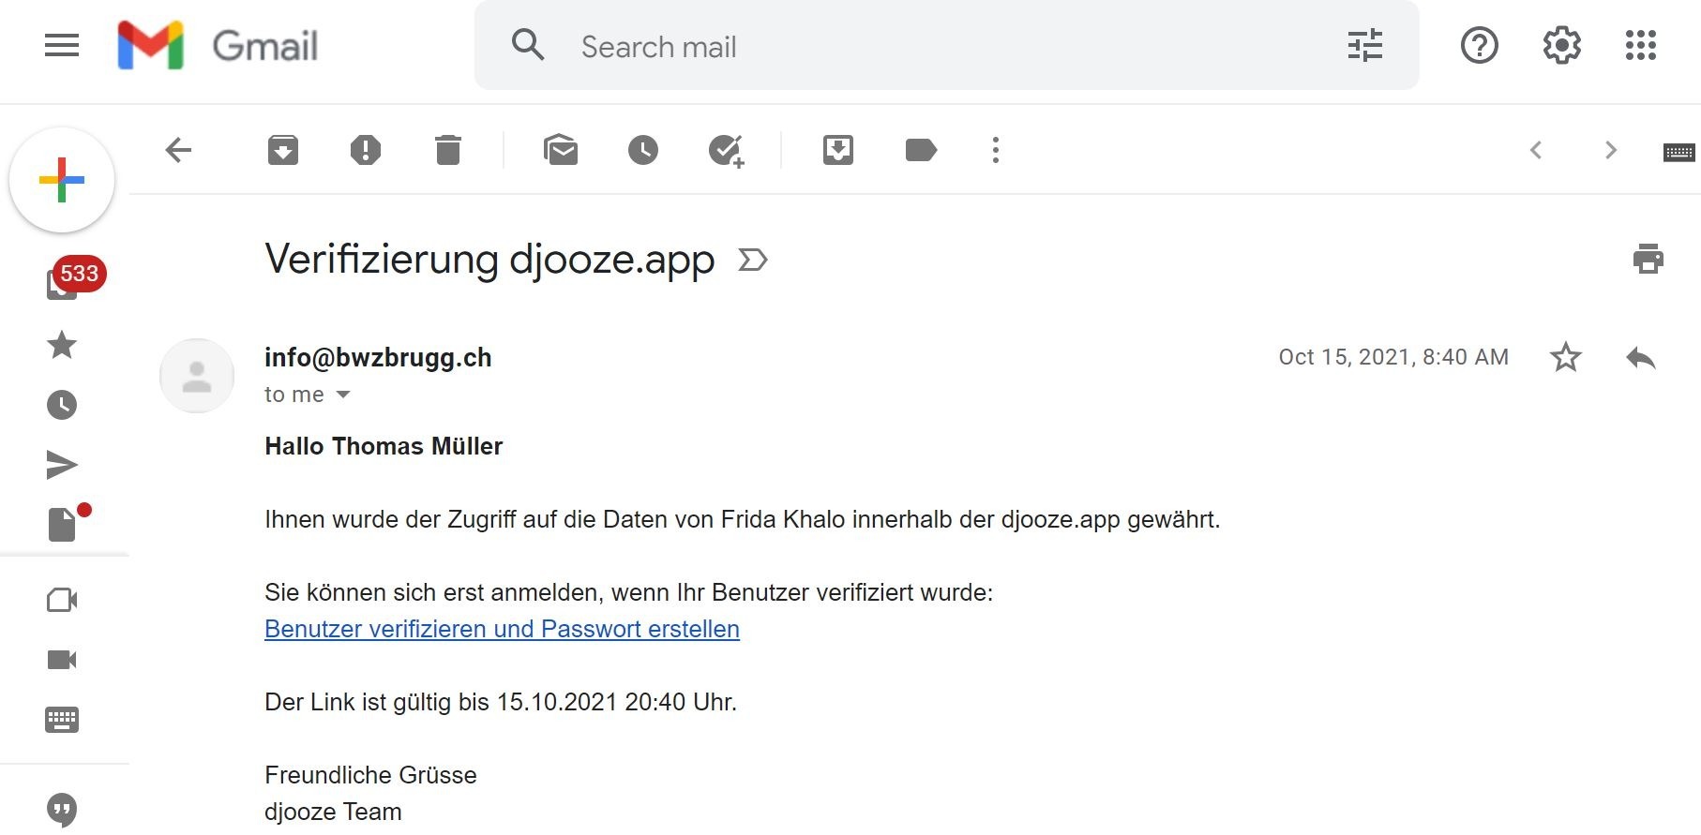Click the Search mail input field

(x=947, y=46)
